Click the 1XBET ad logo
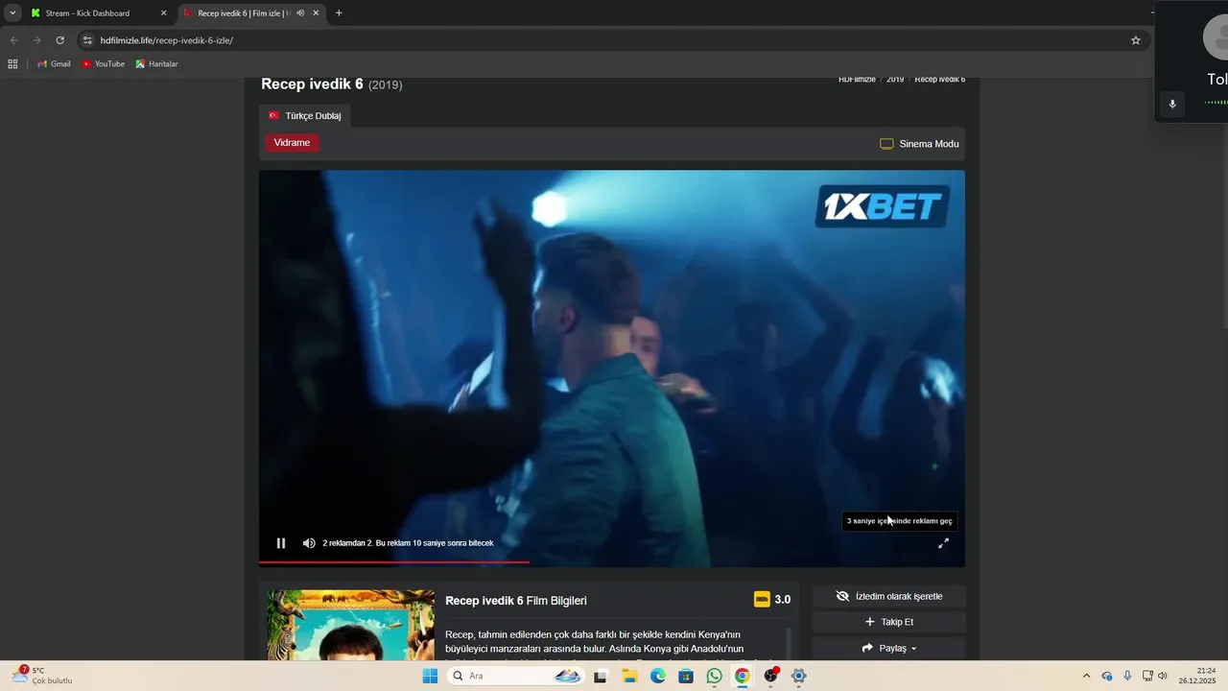This screenshot has height=691, width=1228. [882, 206]
